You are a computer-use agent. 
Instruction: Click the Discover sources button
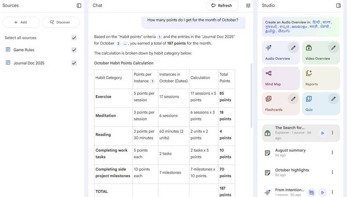click(x=60, y=22)
